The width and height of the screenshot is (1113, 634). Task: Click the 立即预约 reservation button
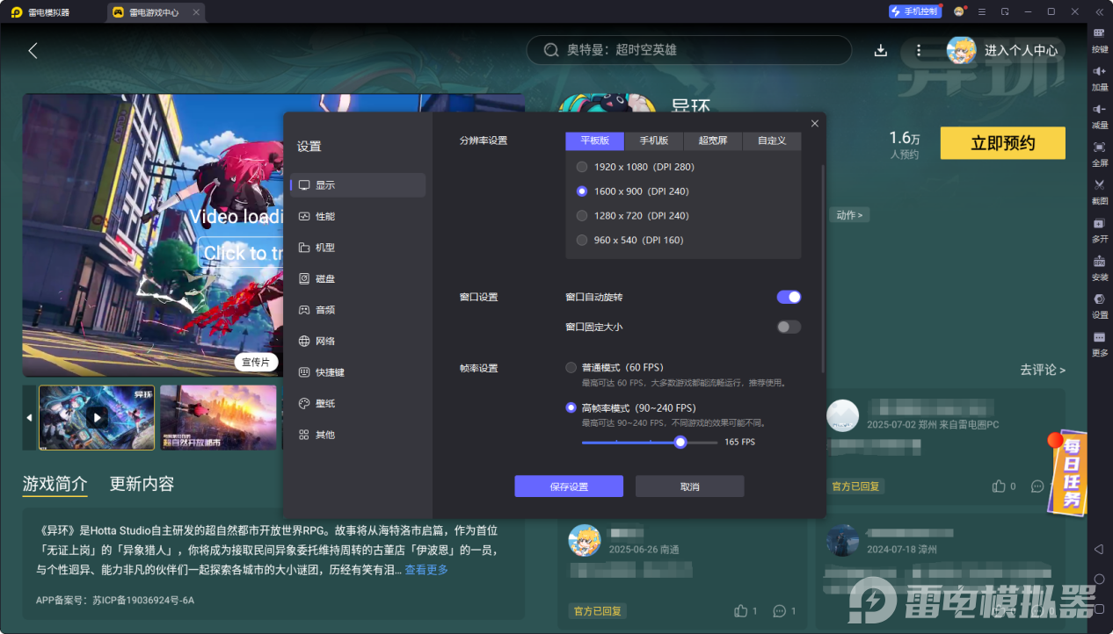(1002, 142)
